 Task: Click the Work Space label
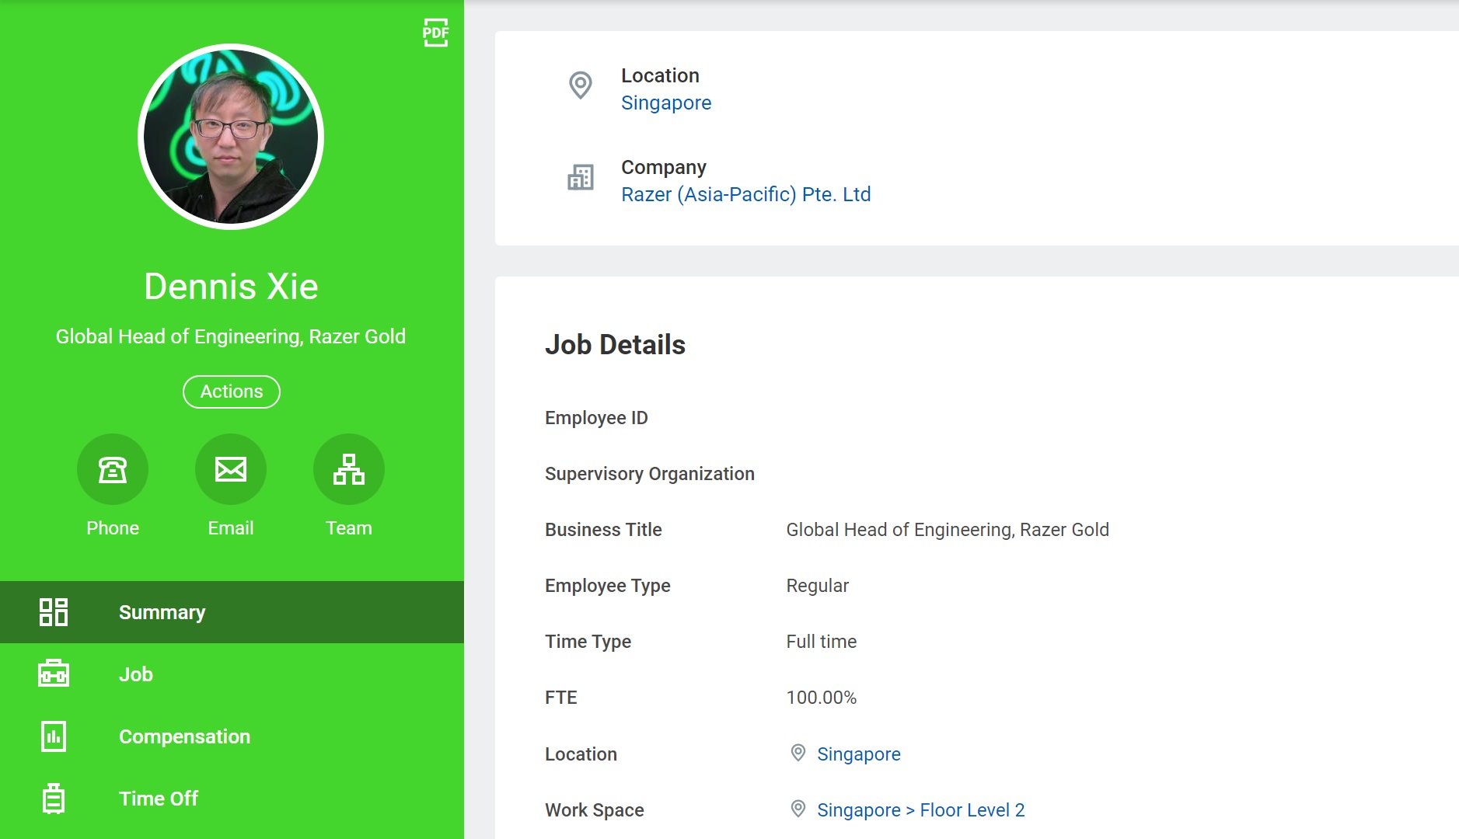pos(595,810)
